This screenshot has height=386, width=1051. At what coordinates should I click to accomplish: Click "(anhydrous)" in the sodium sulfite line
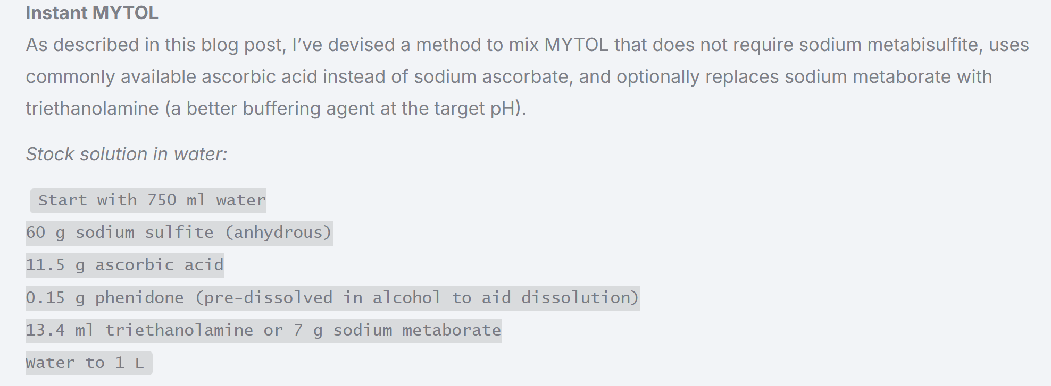click(x=278, y=233)
